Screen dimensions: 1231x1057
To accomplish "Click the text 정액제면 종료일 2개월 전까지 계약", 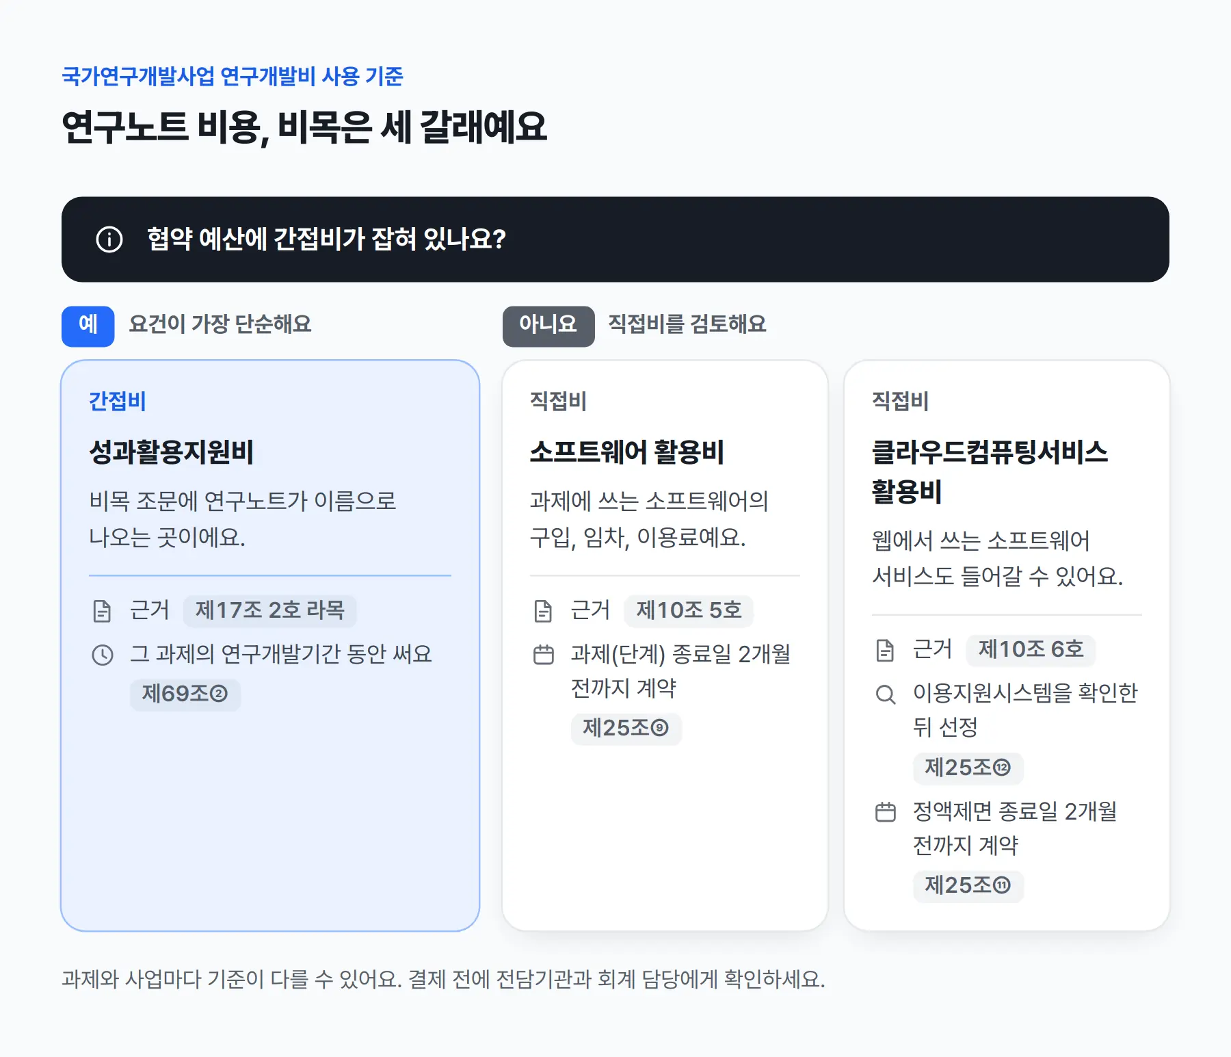I will [1015, 828].
